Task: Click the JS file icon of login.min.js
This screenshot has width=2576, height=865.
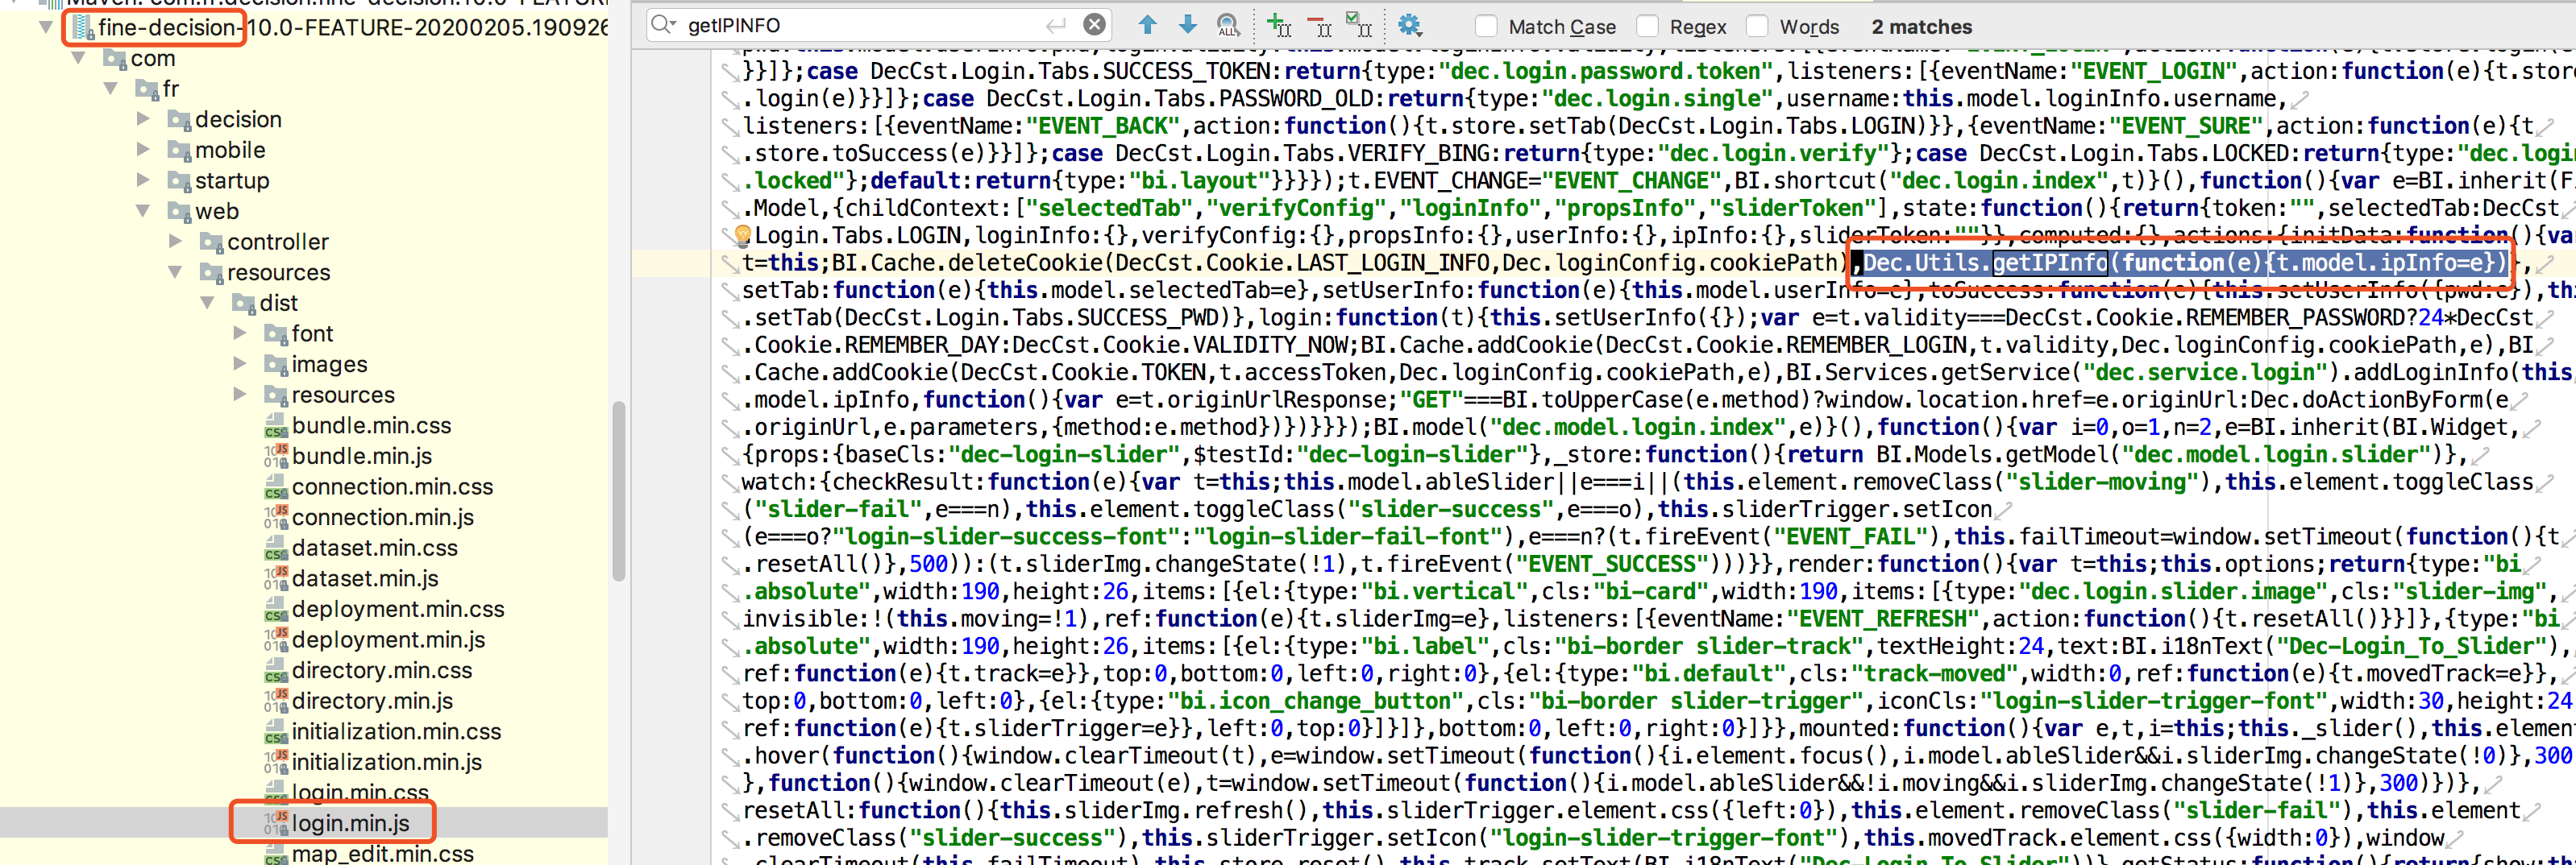Action: coord(276,824)
